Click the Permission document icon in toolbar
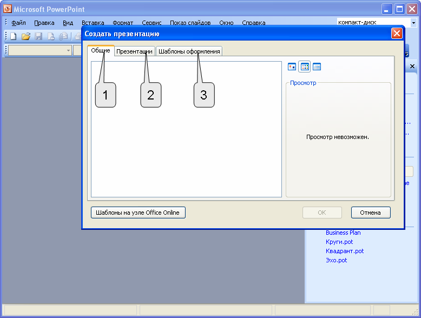This screenshot has height=318, width=421. coord(51,36)
